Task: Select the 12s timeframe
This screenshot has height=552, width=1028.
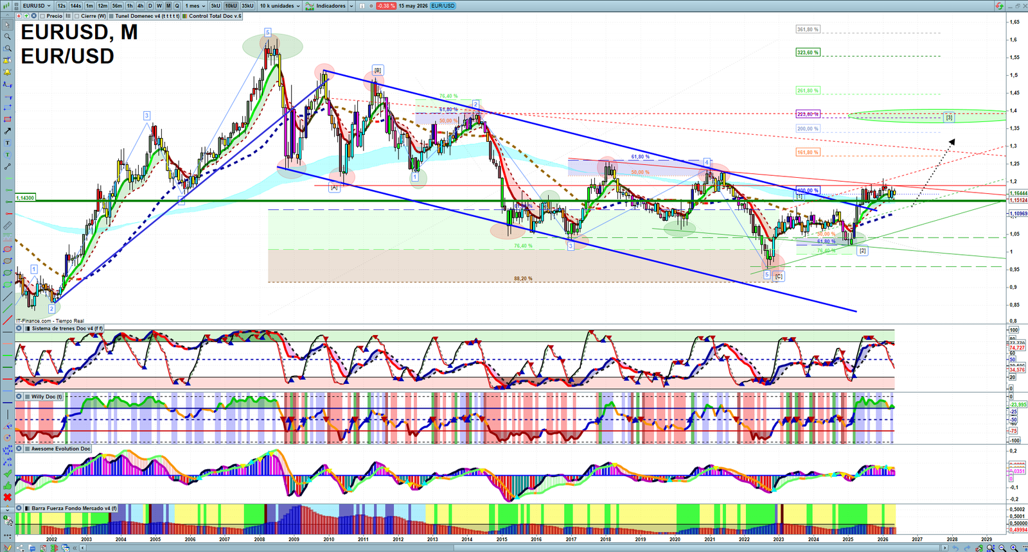Action: click(x=62, y=6)
